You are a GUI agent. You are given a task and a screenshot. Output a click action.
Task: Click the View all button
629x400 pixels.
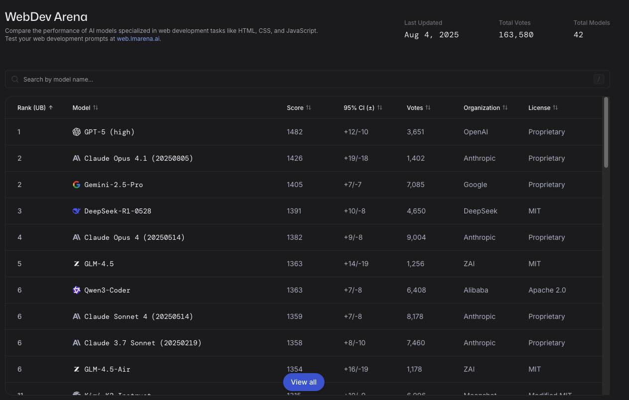pyautogui.click(x=304, y=382)
